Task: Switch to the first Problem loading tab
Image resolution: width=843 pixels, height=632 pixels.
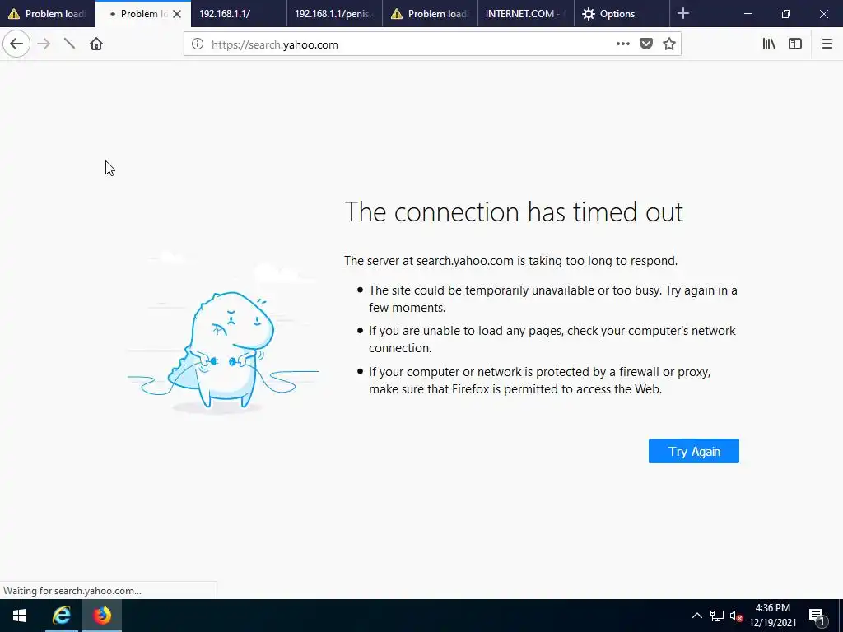Action: click(48, 14)
